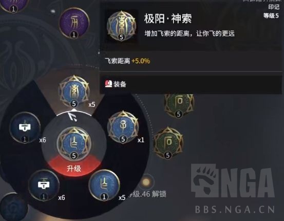Click the 极阳·神索 tooltip rune icon

(121, 26)
